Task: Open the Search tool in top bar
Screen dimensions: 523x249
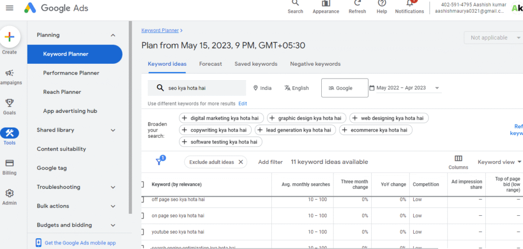Action: click(x=295, y=7)
